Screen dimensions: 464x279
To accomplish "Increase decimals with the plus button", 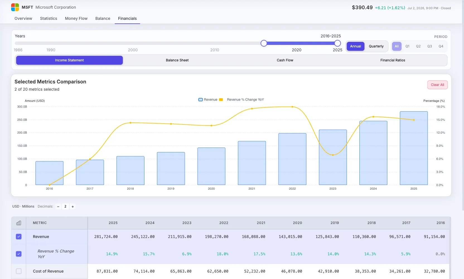I will [73, 206].
